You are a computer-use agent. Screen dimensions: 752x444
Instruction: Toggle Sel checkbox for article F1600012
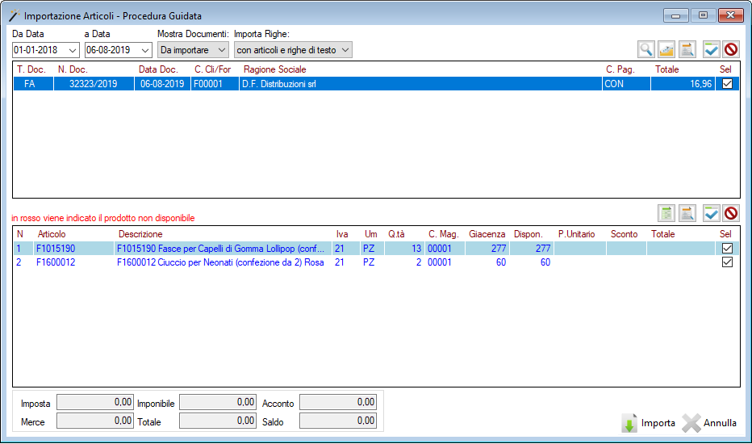727,262
